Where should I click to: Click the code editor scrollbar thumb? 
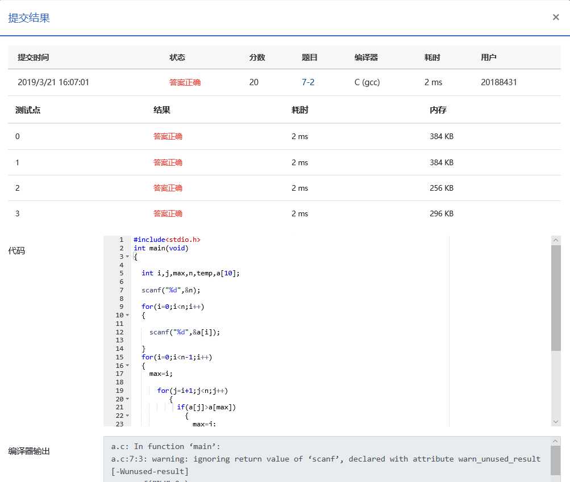coord(555,298)
